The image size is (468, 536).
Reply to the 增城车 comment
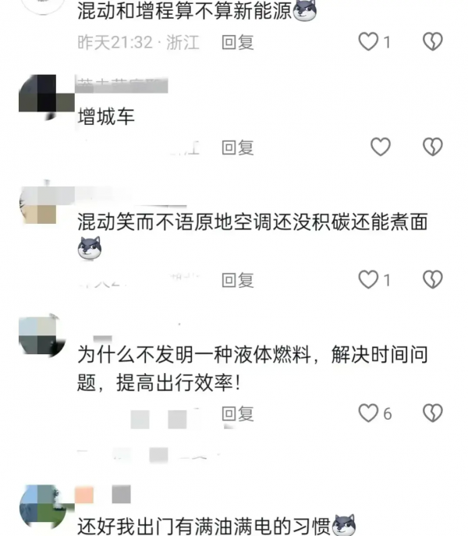click(x=238, y=147)
